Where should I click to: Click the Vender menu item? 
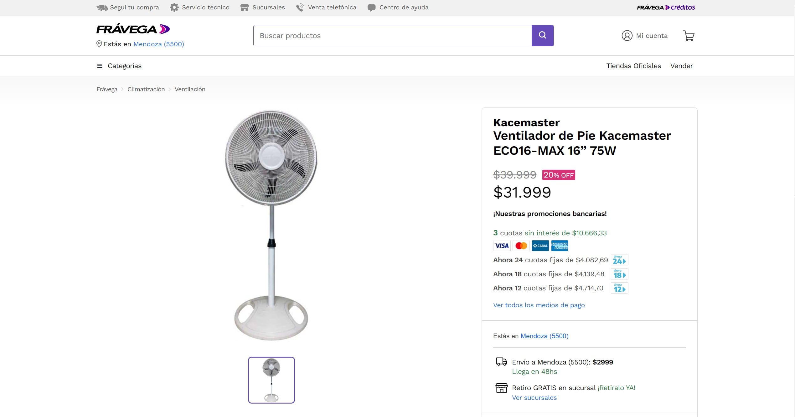pyautogui.click(x=681, y=66)
